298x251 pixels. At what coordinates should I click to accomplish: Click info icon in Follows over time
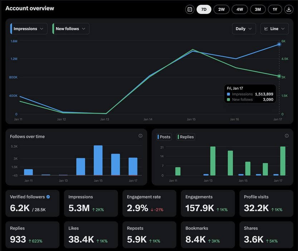pos(140,136)
